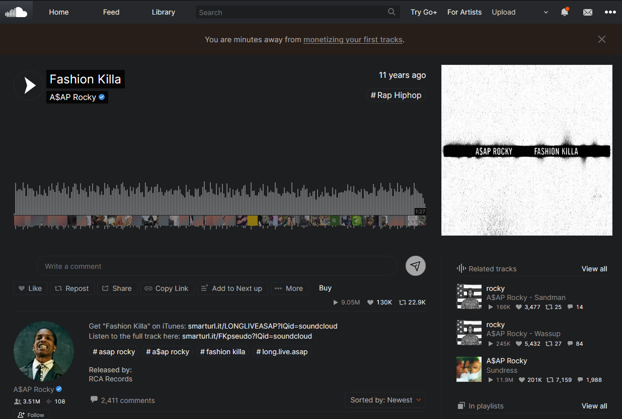
Task: Dismiss the monetization banner
Action: coord(602,39)
